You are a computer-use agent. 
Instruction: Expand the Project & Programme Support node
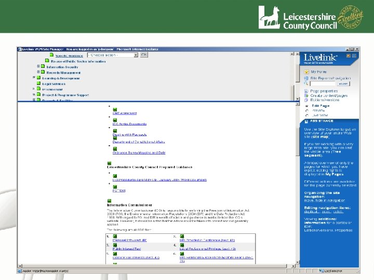pos(34,94)
